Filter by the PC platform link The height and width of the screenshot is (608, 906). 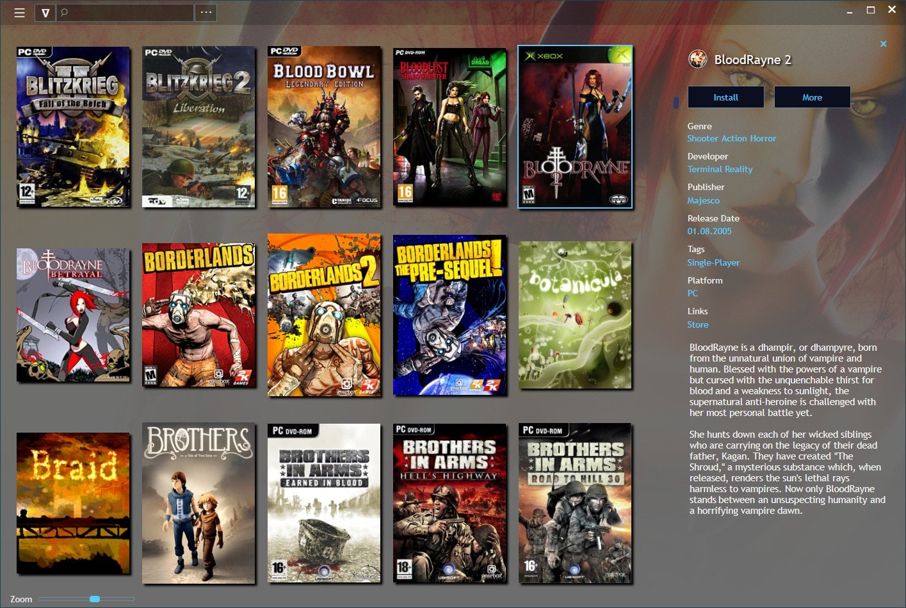(692, 293)
